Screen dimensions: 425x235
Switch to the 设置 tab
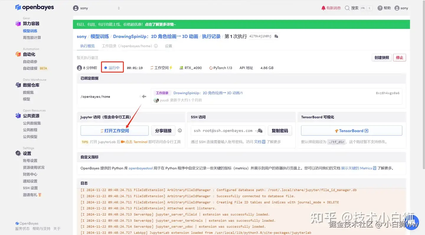pos(169,46)
